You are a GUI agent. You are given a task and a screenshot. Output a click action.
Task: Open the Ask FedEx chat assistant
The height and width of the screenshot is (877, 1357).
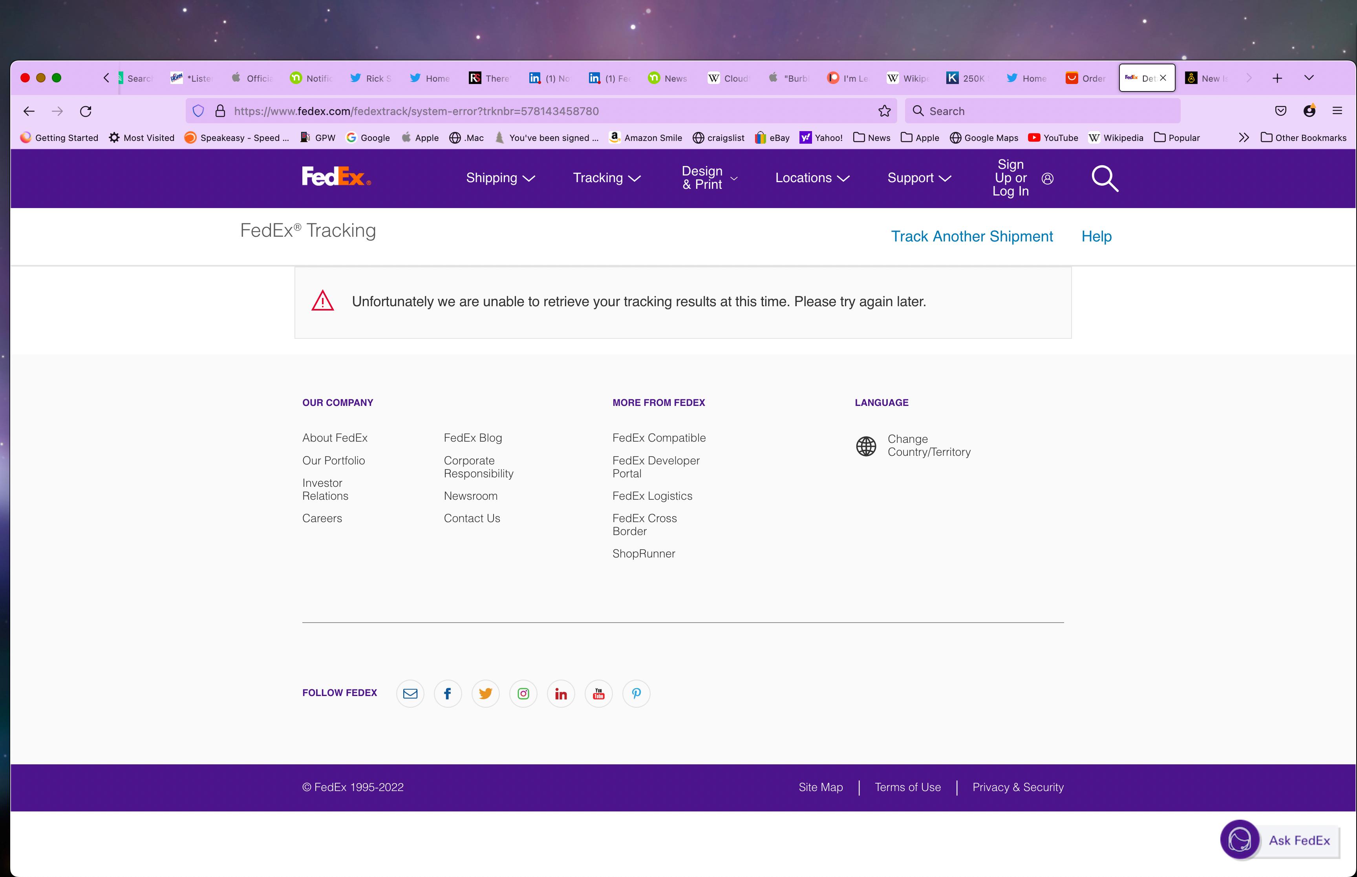(x=1279, y=840)
